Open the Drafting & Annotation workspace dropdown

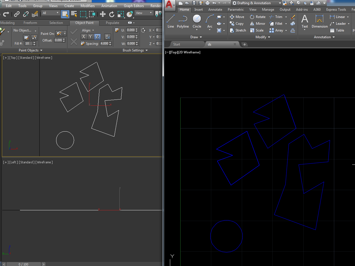[256, 3]
